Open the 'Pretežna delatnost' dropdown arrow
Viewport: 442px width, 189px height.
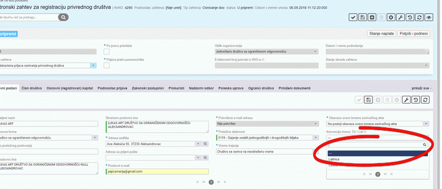coord(315,137)
